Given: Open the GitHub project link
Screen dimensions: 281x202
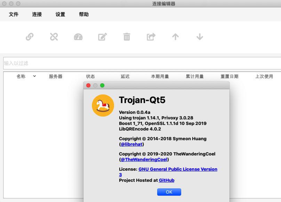Looking at the screenshot, I should [x=167, y=180].
